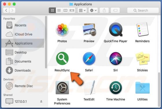Select Applications in the sidebar
162x109 pixels.
23,43
